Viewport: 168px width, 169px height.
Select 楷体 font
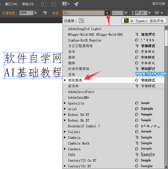[x=114, y=63]
